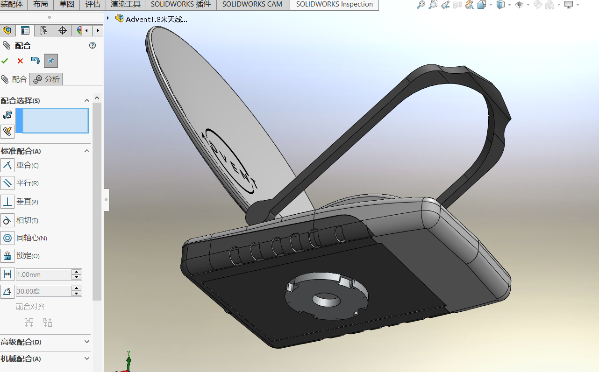599x372 pixels.
Task: Switch to the PropertyManager tab
Action: [x=25, y=31]
